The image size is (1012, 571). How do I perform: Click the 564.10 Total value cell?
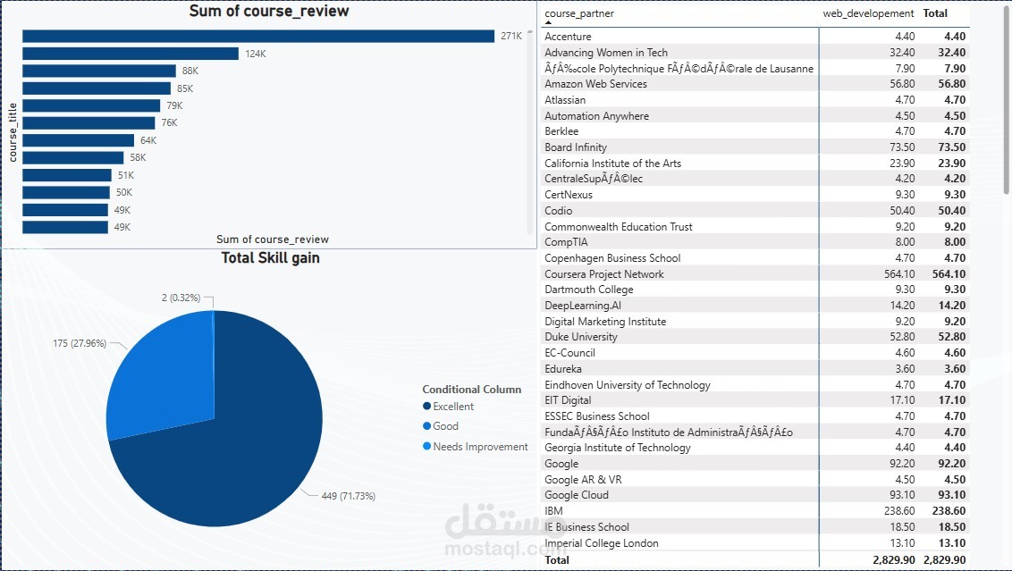click(x=949, y=274)
